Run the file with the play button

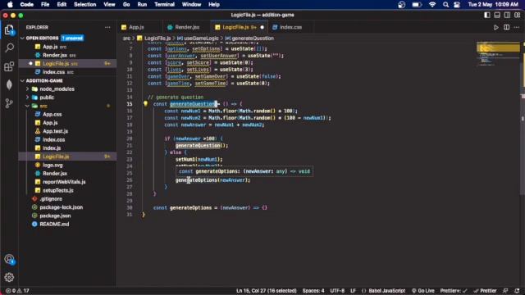pos(495,27)
